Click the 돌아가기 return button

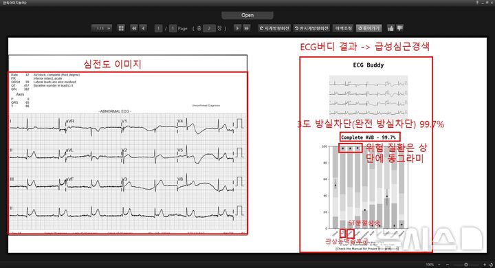pyautogui.click(x=368, y=28)
